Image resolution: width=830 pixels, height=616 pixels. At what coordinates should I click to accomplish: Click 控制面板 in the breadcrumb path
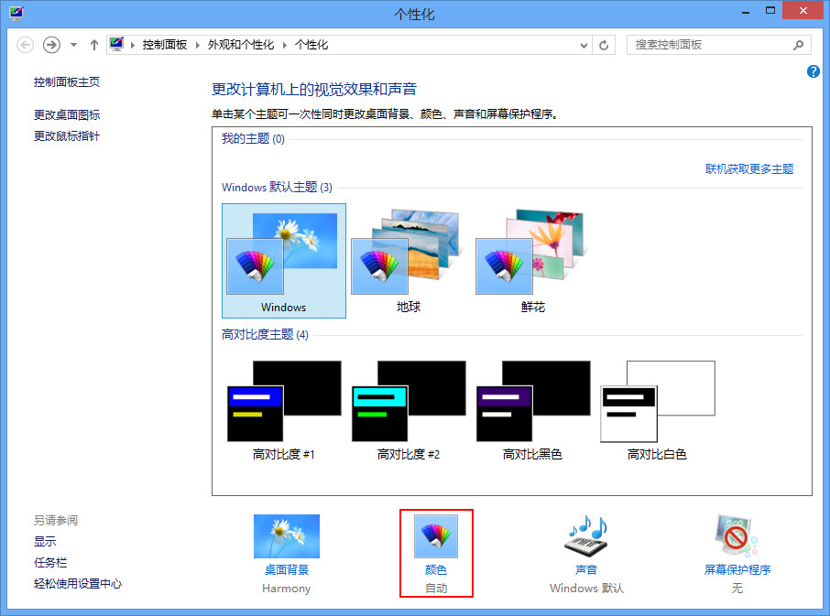coord(164,45)
